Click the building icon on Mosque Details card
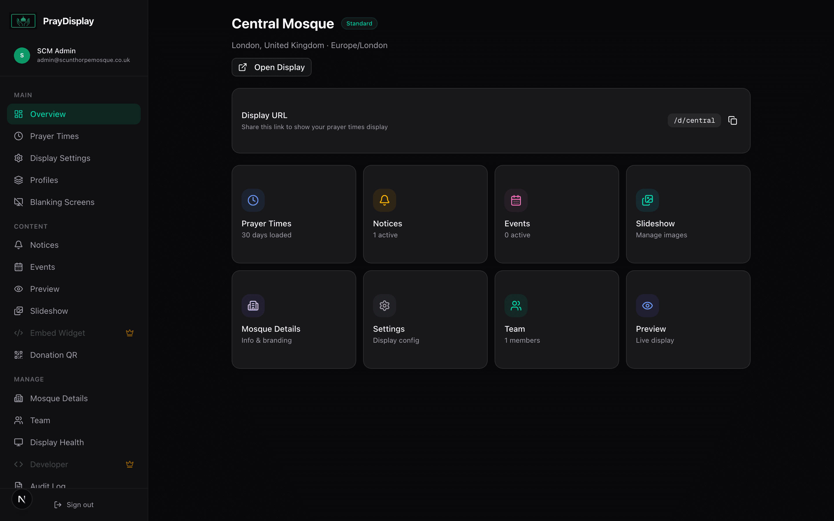The image size is (834, 521). click(253, 306)
